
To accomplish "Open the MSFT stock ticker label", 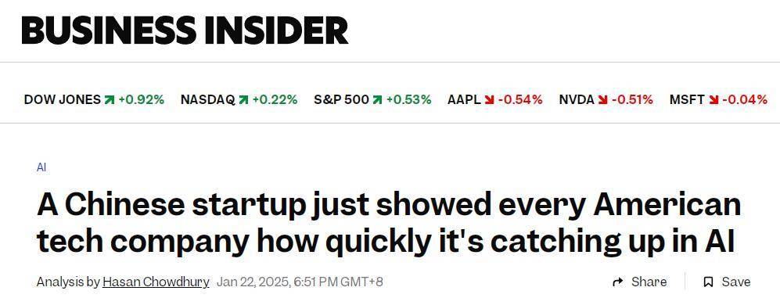I will click(x=688, y=100).
